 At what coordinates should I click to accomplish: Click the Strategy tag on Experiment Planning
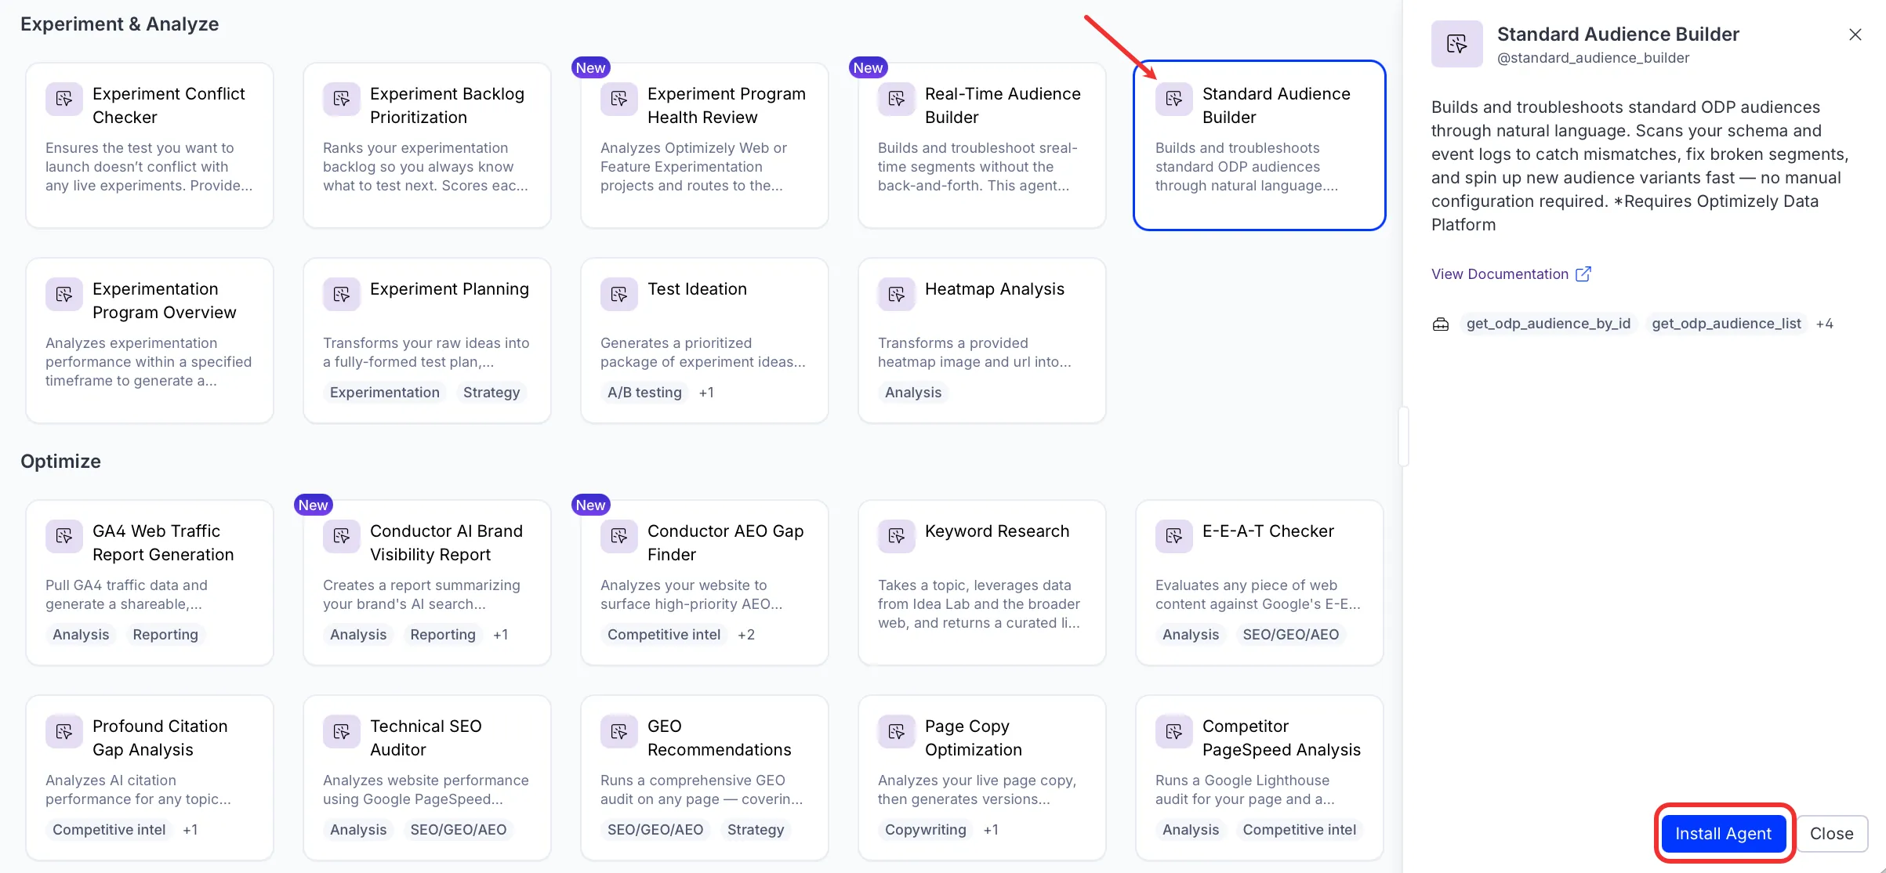pos(491,393)
